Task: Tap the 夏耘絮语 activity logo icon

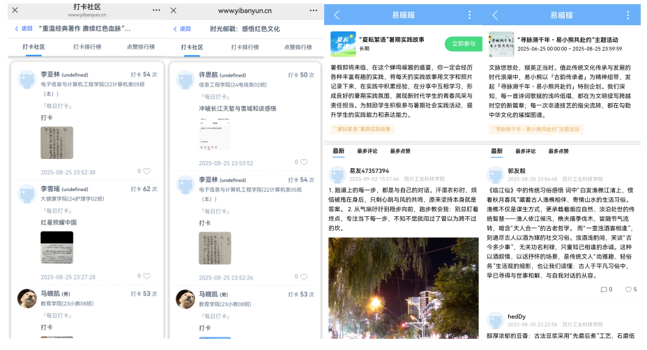Action: [x=341, y=43]
